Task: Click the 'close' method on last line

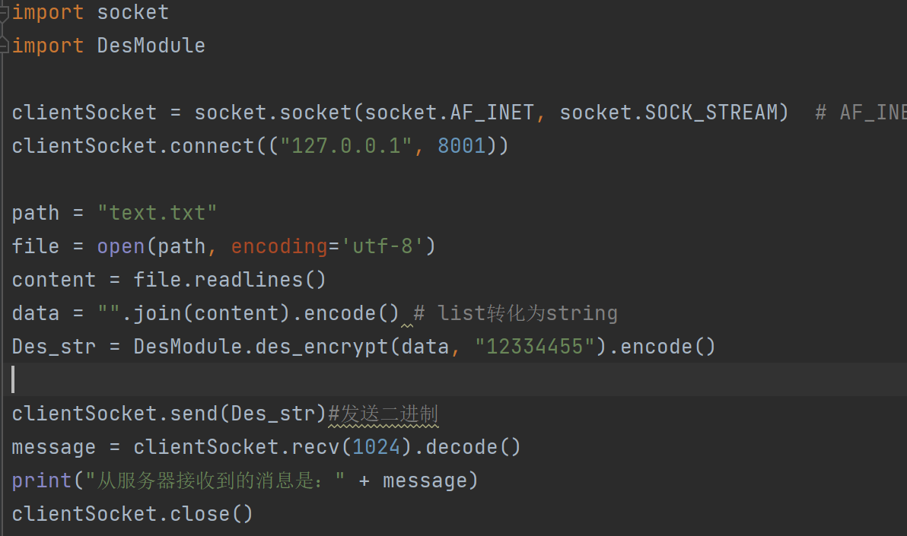Action: point(199,514)
